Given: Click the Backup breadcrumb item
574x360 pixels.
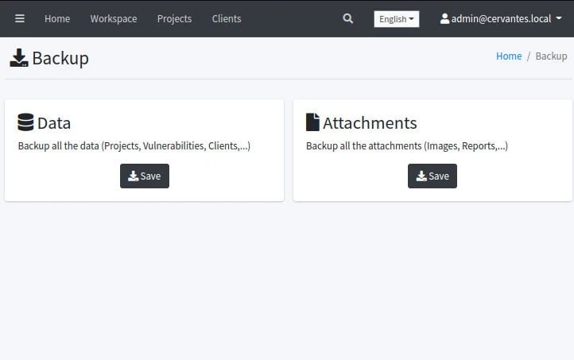Looking at the screenshot, I should 551,56.
